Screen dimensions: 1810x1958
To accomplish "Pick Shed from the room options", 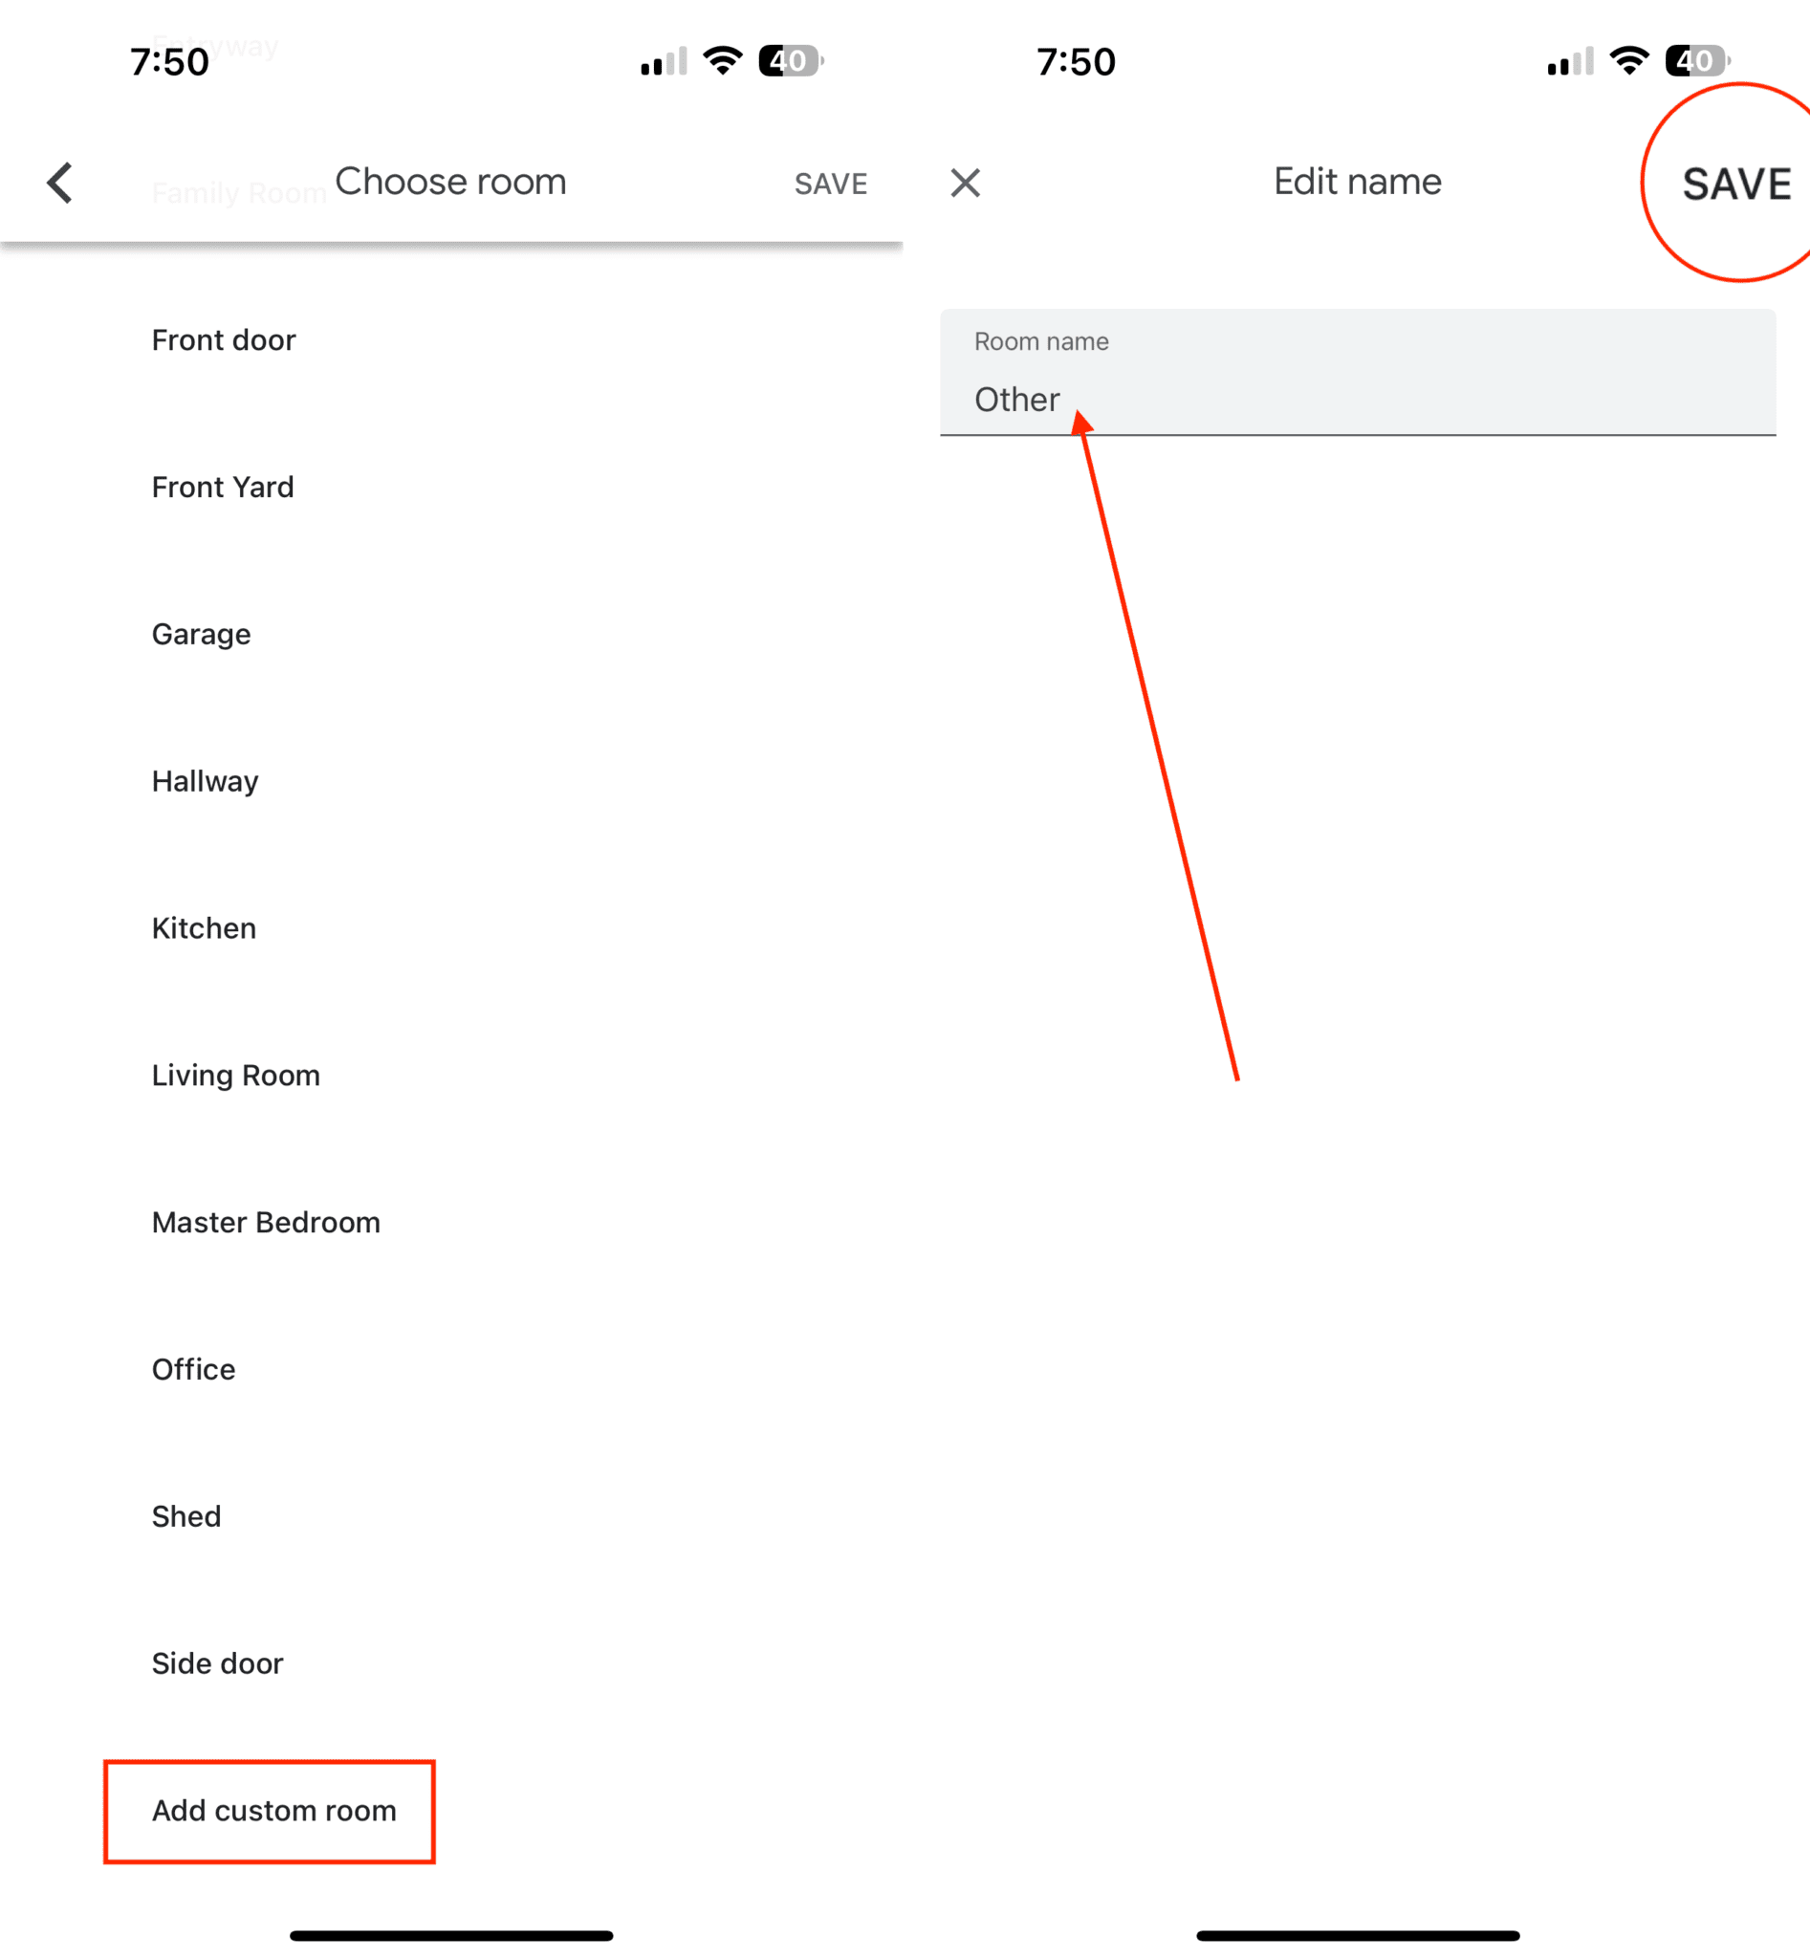I will click(186, 1516).
